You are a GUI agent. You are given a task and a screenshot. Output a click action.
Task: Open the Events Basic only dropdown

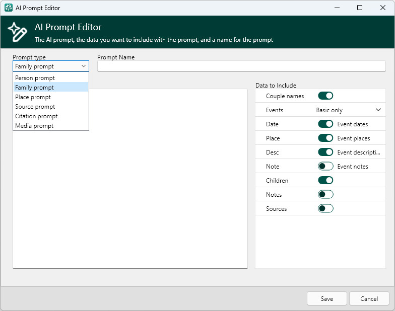click(x=349, y=110)
